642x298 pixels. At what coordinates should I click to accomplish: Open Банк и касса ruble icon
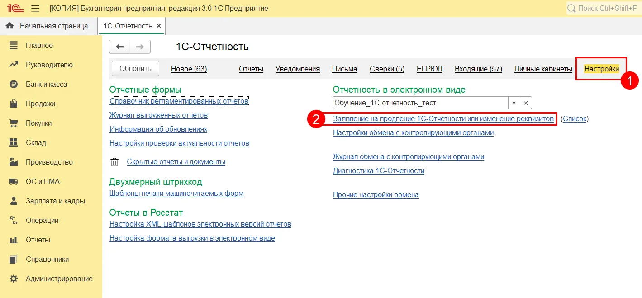tap(14, 84)
